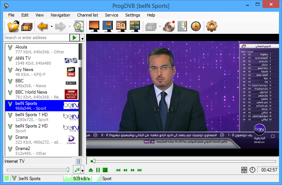Skip to next with forward-bar button

[x=140, y=170]
